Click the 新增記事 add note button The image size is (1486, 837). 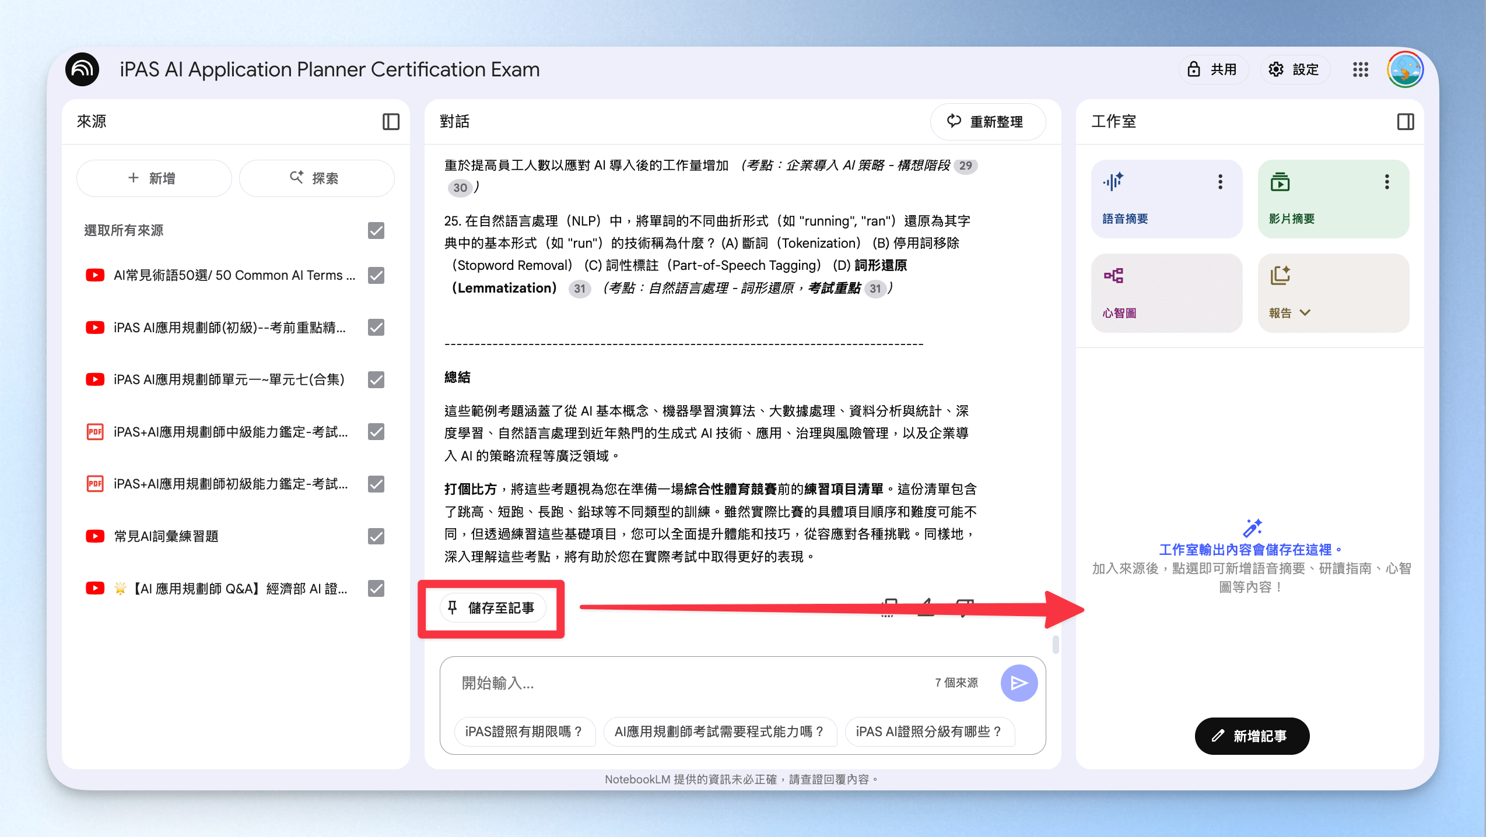coord(1252,736)
